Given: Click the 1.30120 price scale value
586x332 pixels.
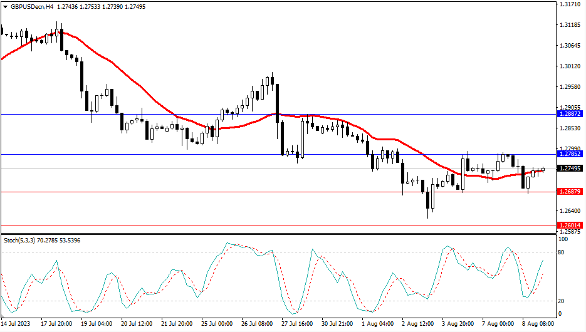Looking at the screenshot, I should [569, 66].
